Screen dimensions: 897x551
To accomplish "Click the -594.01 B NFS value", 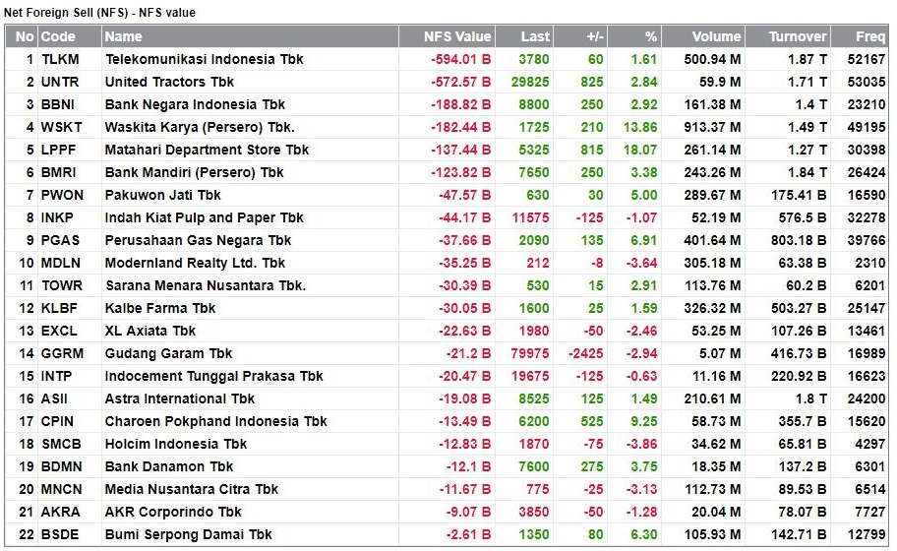I will pyautogui.click(x=461, y=59).
